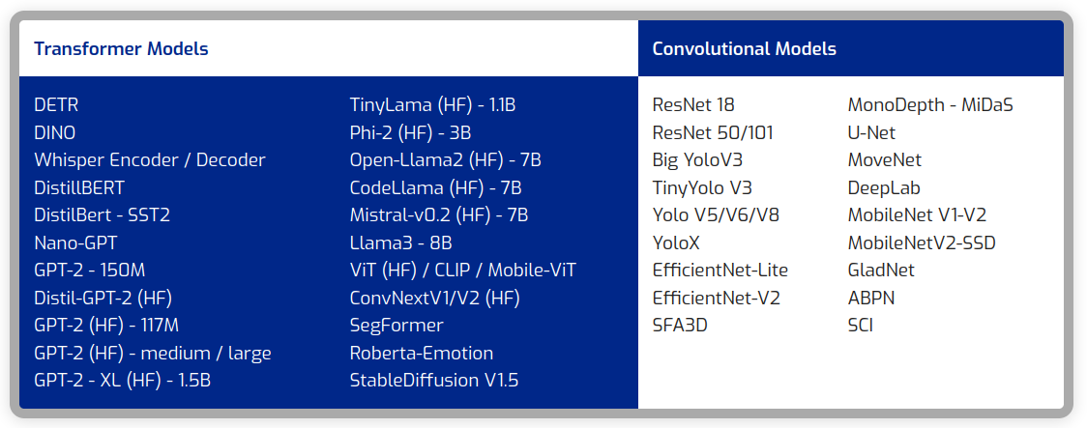This screenshot has width=1087, height=428.
Task: Click the Llama3 - 8B model
Action: click(401, 243)
